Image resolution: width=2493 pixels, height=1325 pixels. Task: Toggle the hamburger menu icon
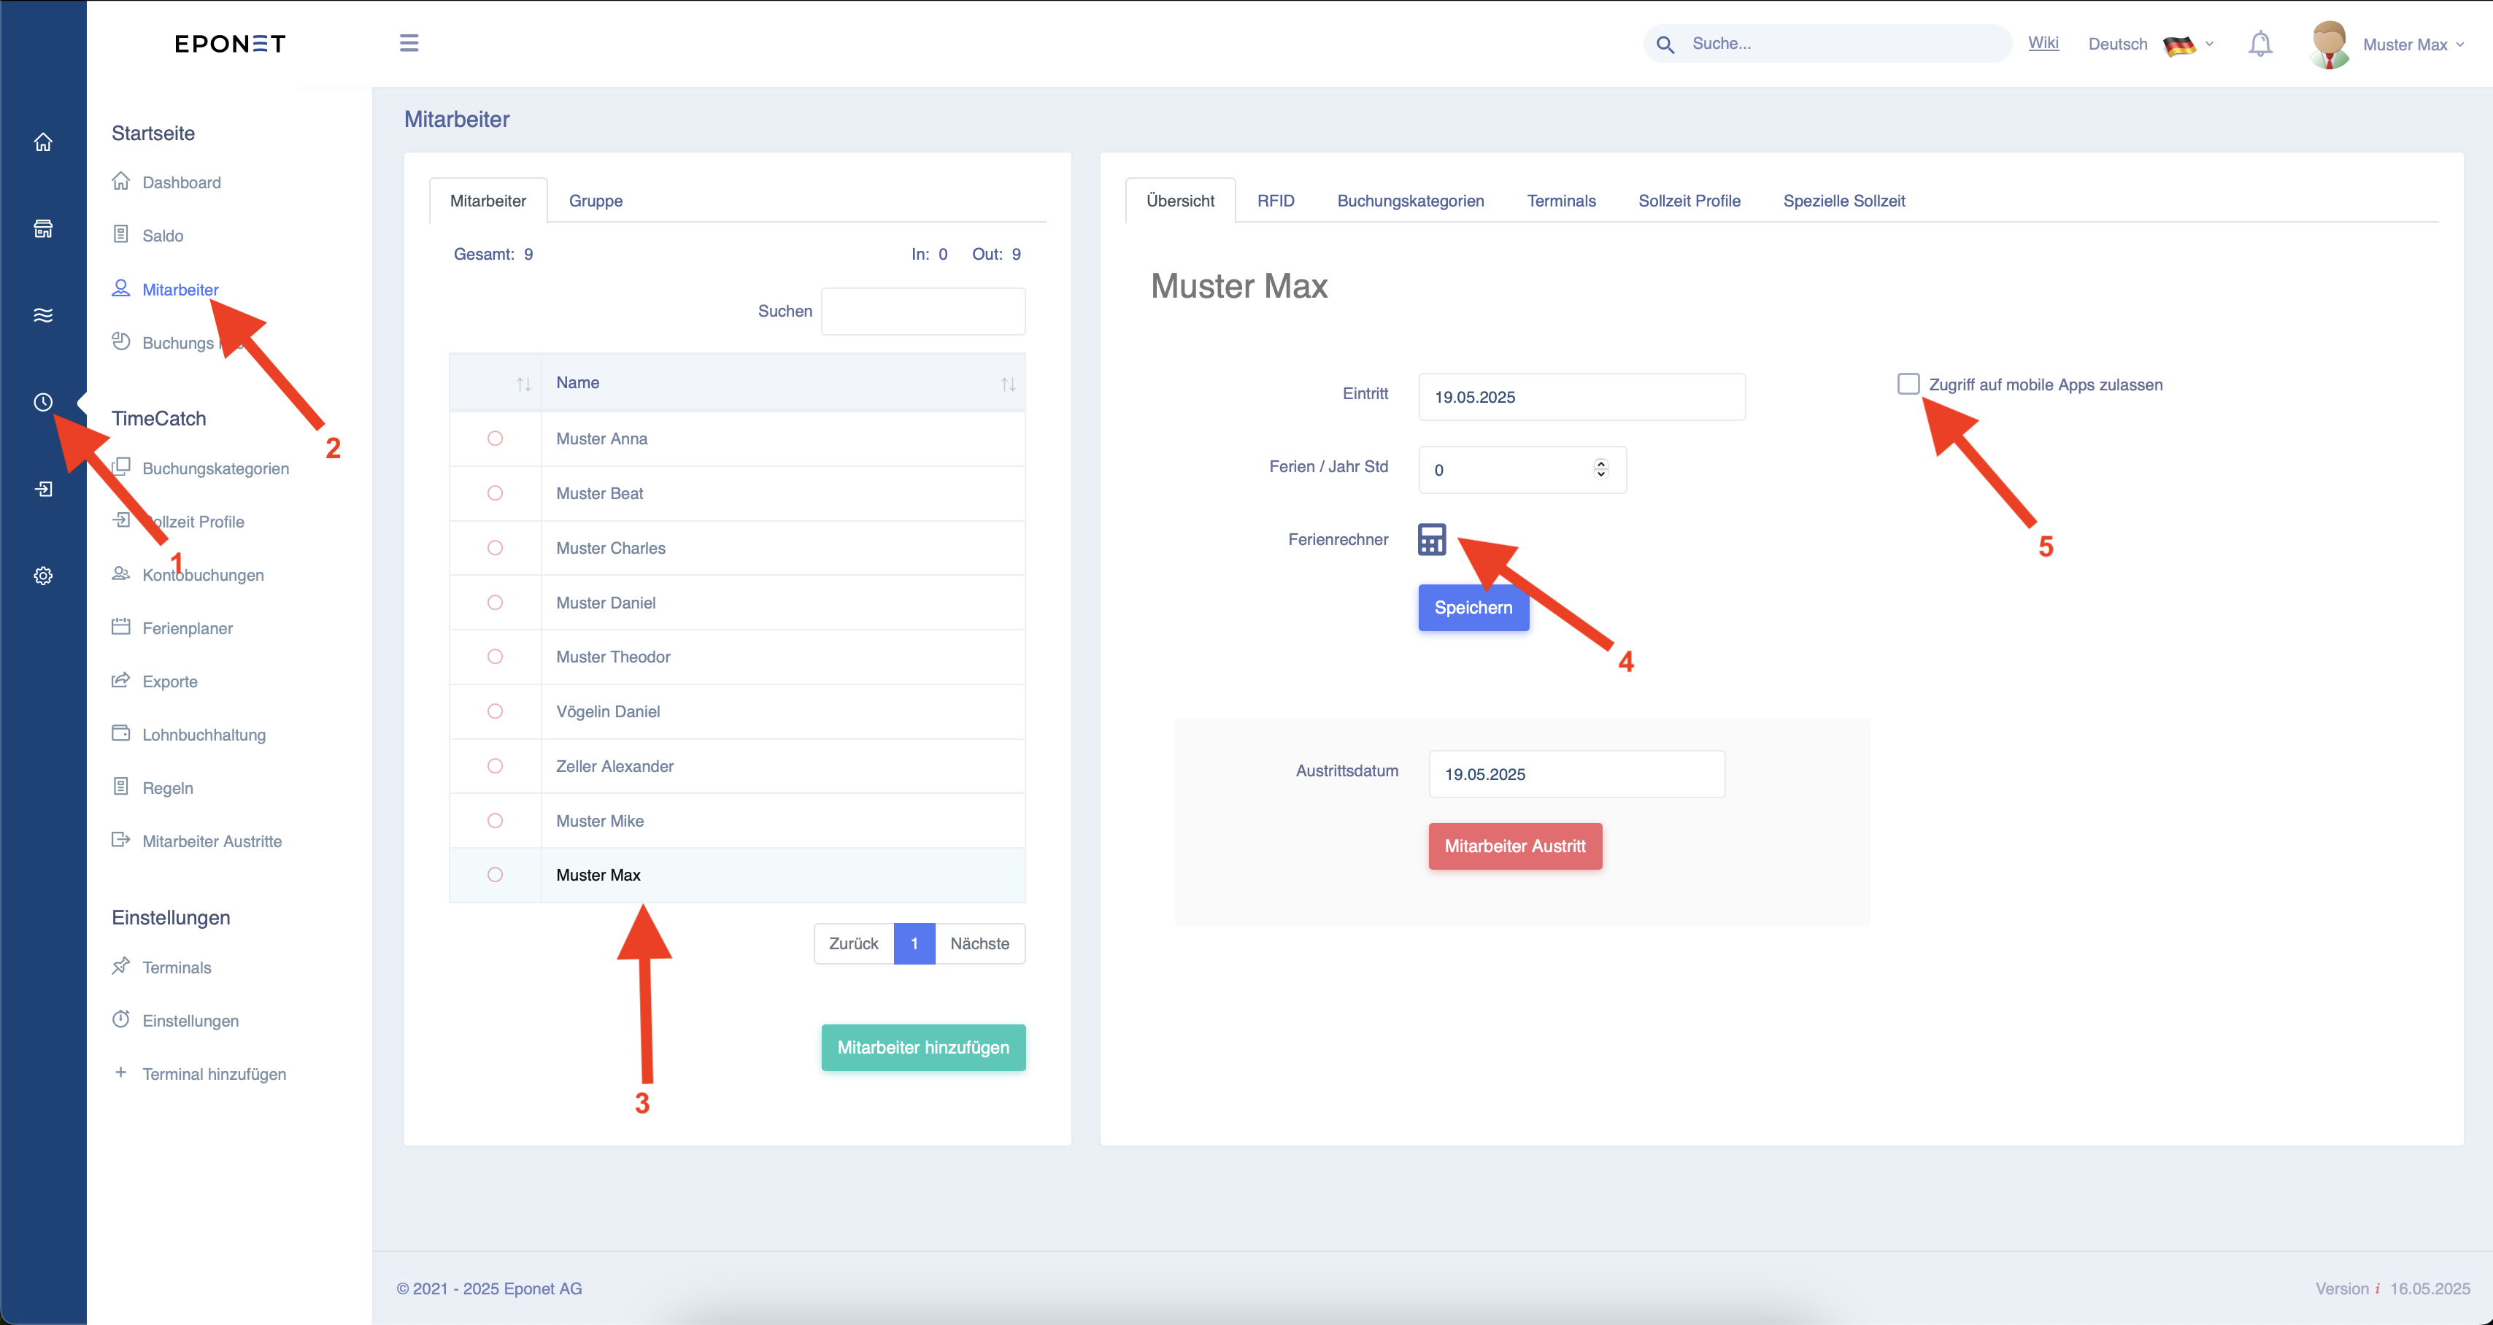click(x=409, y=42)
